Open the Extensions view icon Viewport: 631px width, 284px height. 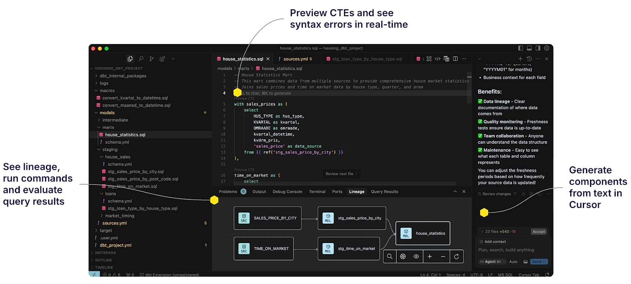[162, 59]
